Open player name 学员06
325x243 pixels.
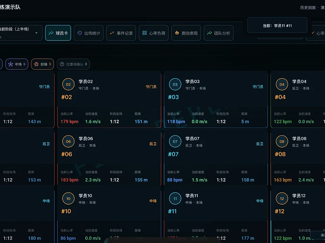click(x=86, y=138)
